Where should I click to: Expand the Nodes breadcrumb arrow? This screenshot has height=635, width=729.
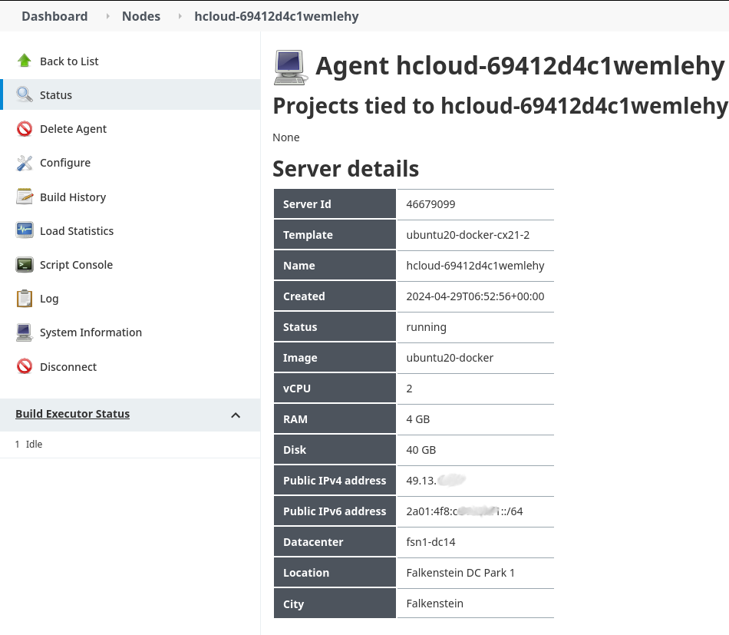click(x=180, y=16)
